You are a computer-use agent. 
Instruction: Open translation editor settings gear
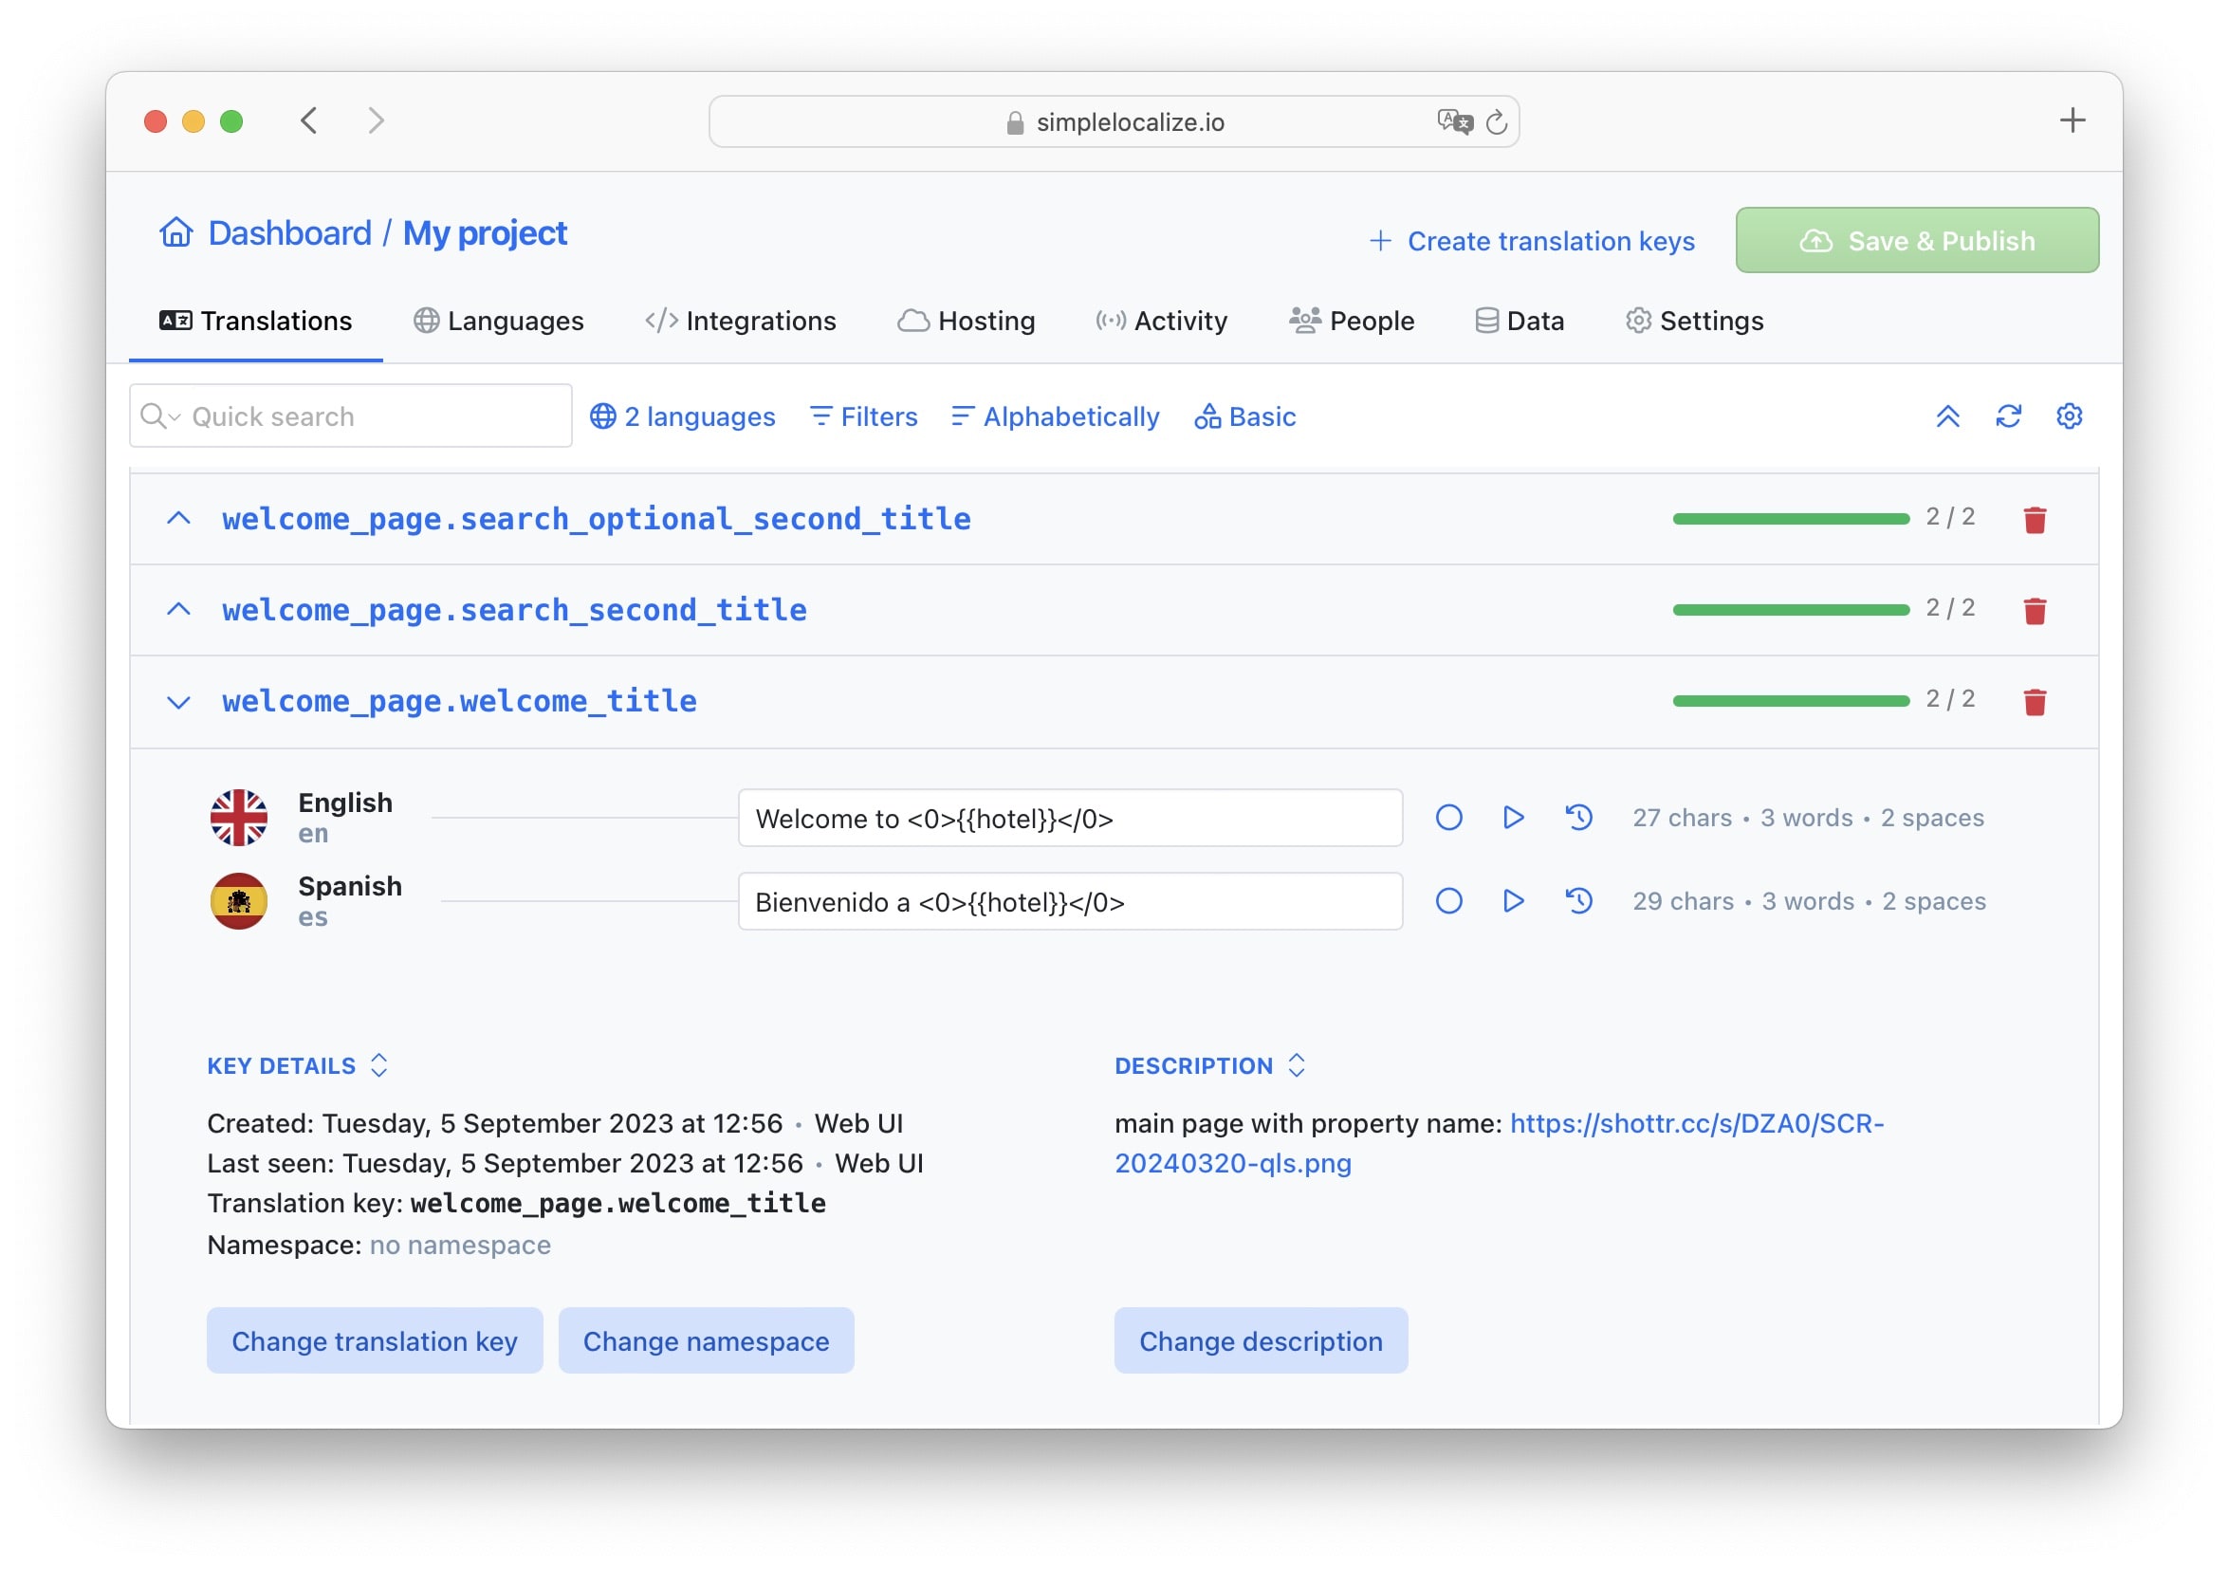[2069, 416]
